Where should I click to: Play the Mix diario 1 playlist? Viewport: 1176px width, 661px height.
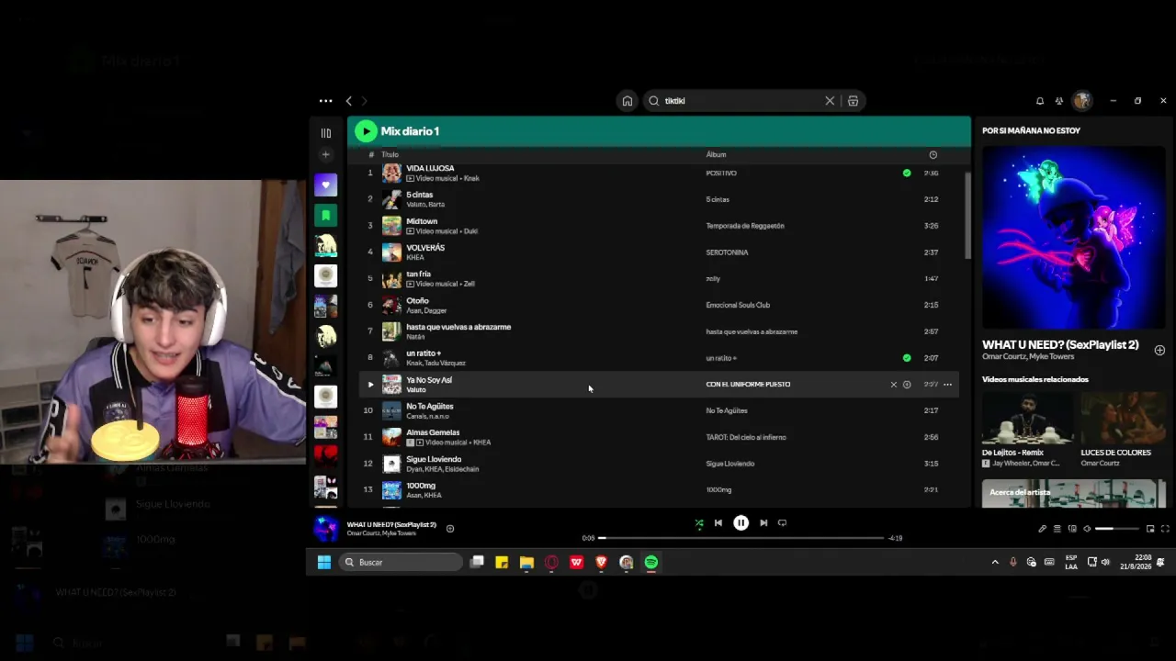(366, 131)
